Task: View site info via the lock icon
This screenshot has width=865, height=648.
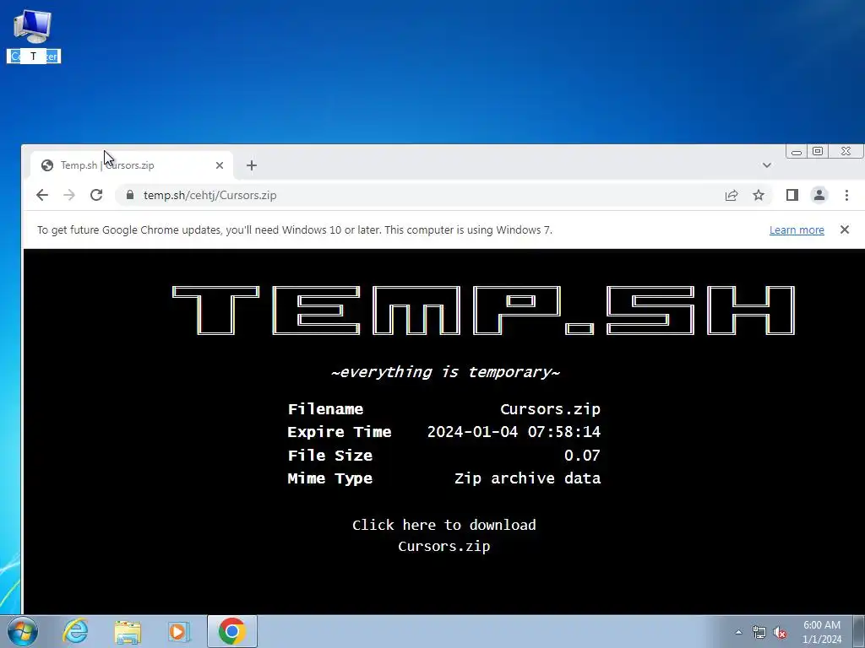Action: 130,195
